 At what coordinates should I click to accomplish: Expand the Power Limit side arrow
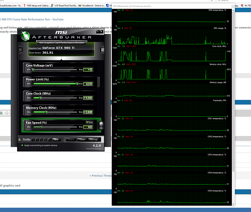click(x=98, y=82)
